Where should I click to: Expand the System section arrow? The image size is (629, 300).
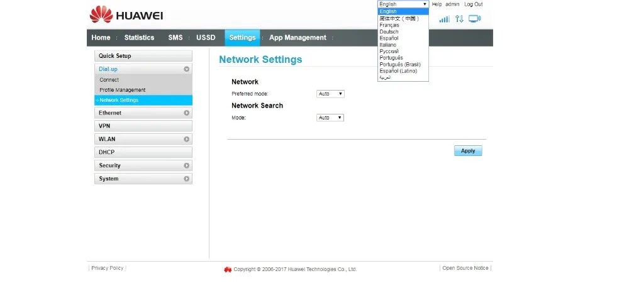[187, 179]
